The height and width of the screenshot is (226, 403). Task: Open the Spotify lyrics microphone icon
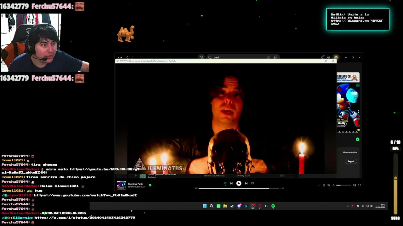point(319,185)
